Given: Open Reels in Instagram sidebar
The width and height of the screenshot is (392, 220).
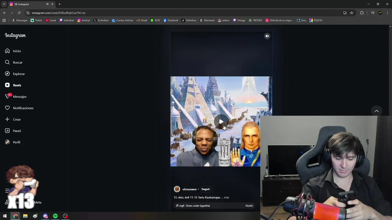Looking at the screenshot, I should 13,85.
